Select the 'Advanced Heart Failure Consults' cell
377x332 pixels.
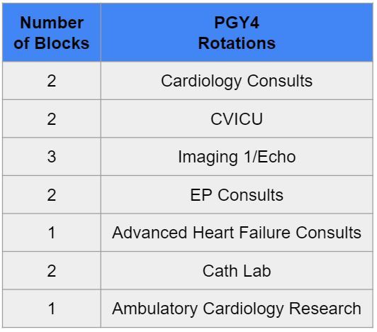point(237,233)
